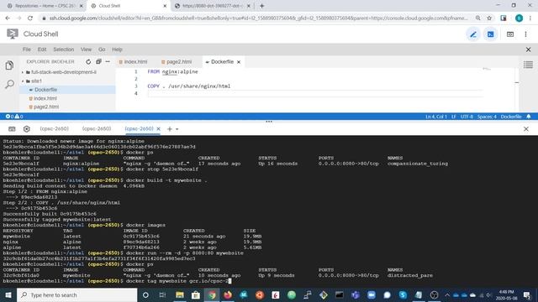Viewport: 538px width, 302px height.
Task: Toggle the Cloud Shell terminal icon
Action: (491, 34)
